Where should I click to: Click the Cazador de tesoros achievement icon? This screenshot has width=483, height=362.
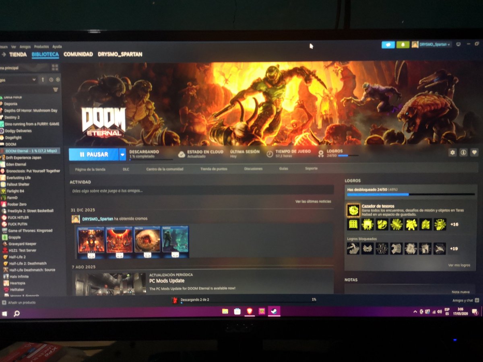click(353, 210)
